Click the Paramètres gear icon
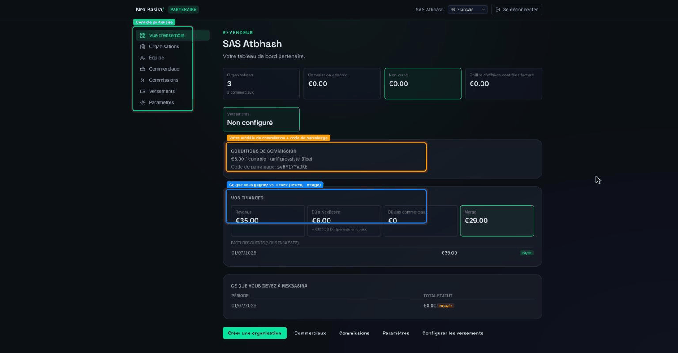 143,102
